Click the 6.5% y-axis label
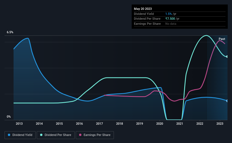The image size is (232, 143). (10, 32)
